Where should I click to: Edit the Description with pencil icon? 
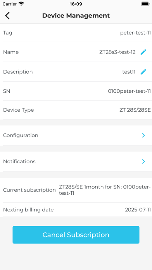point(143,72)
